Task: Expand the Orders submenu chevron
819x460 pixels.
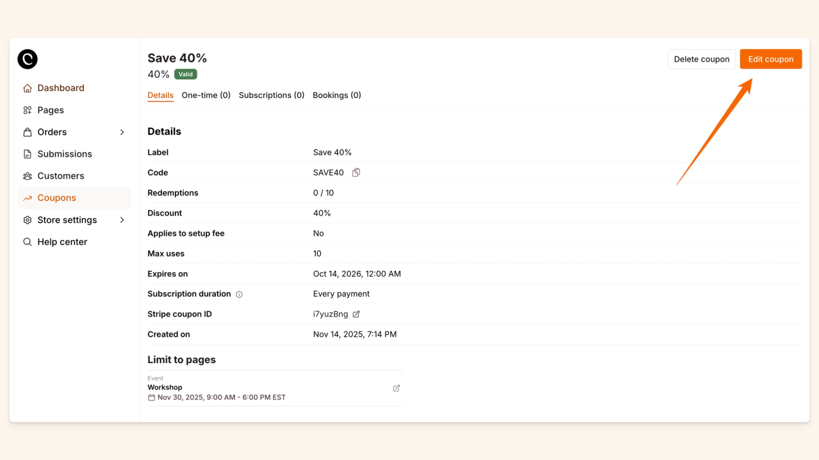Action: point(122,133)
